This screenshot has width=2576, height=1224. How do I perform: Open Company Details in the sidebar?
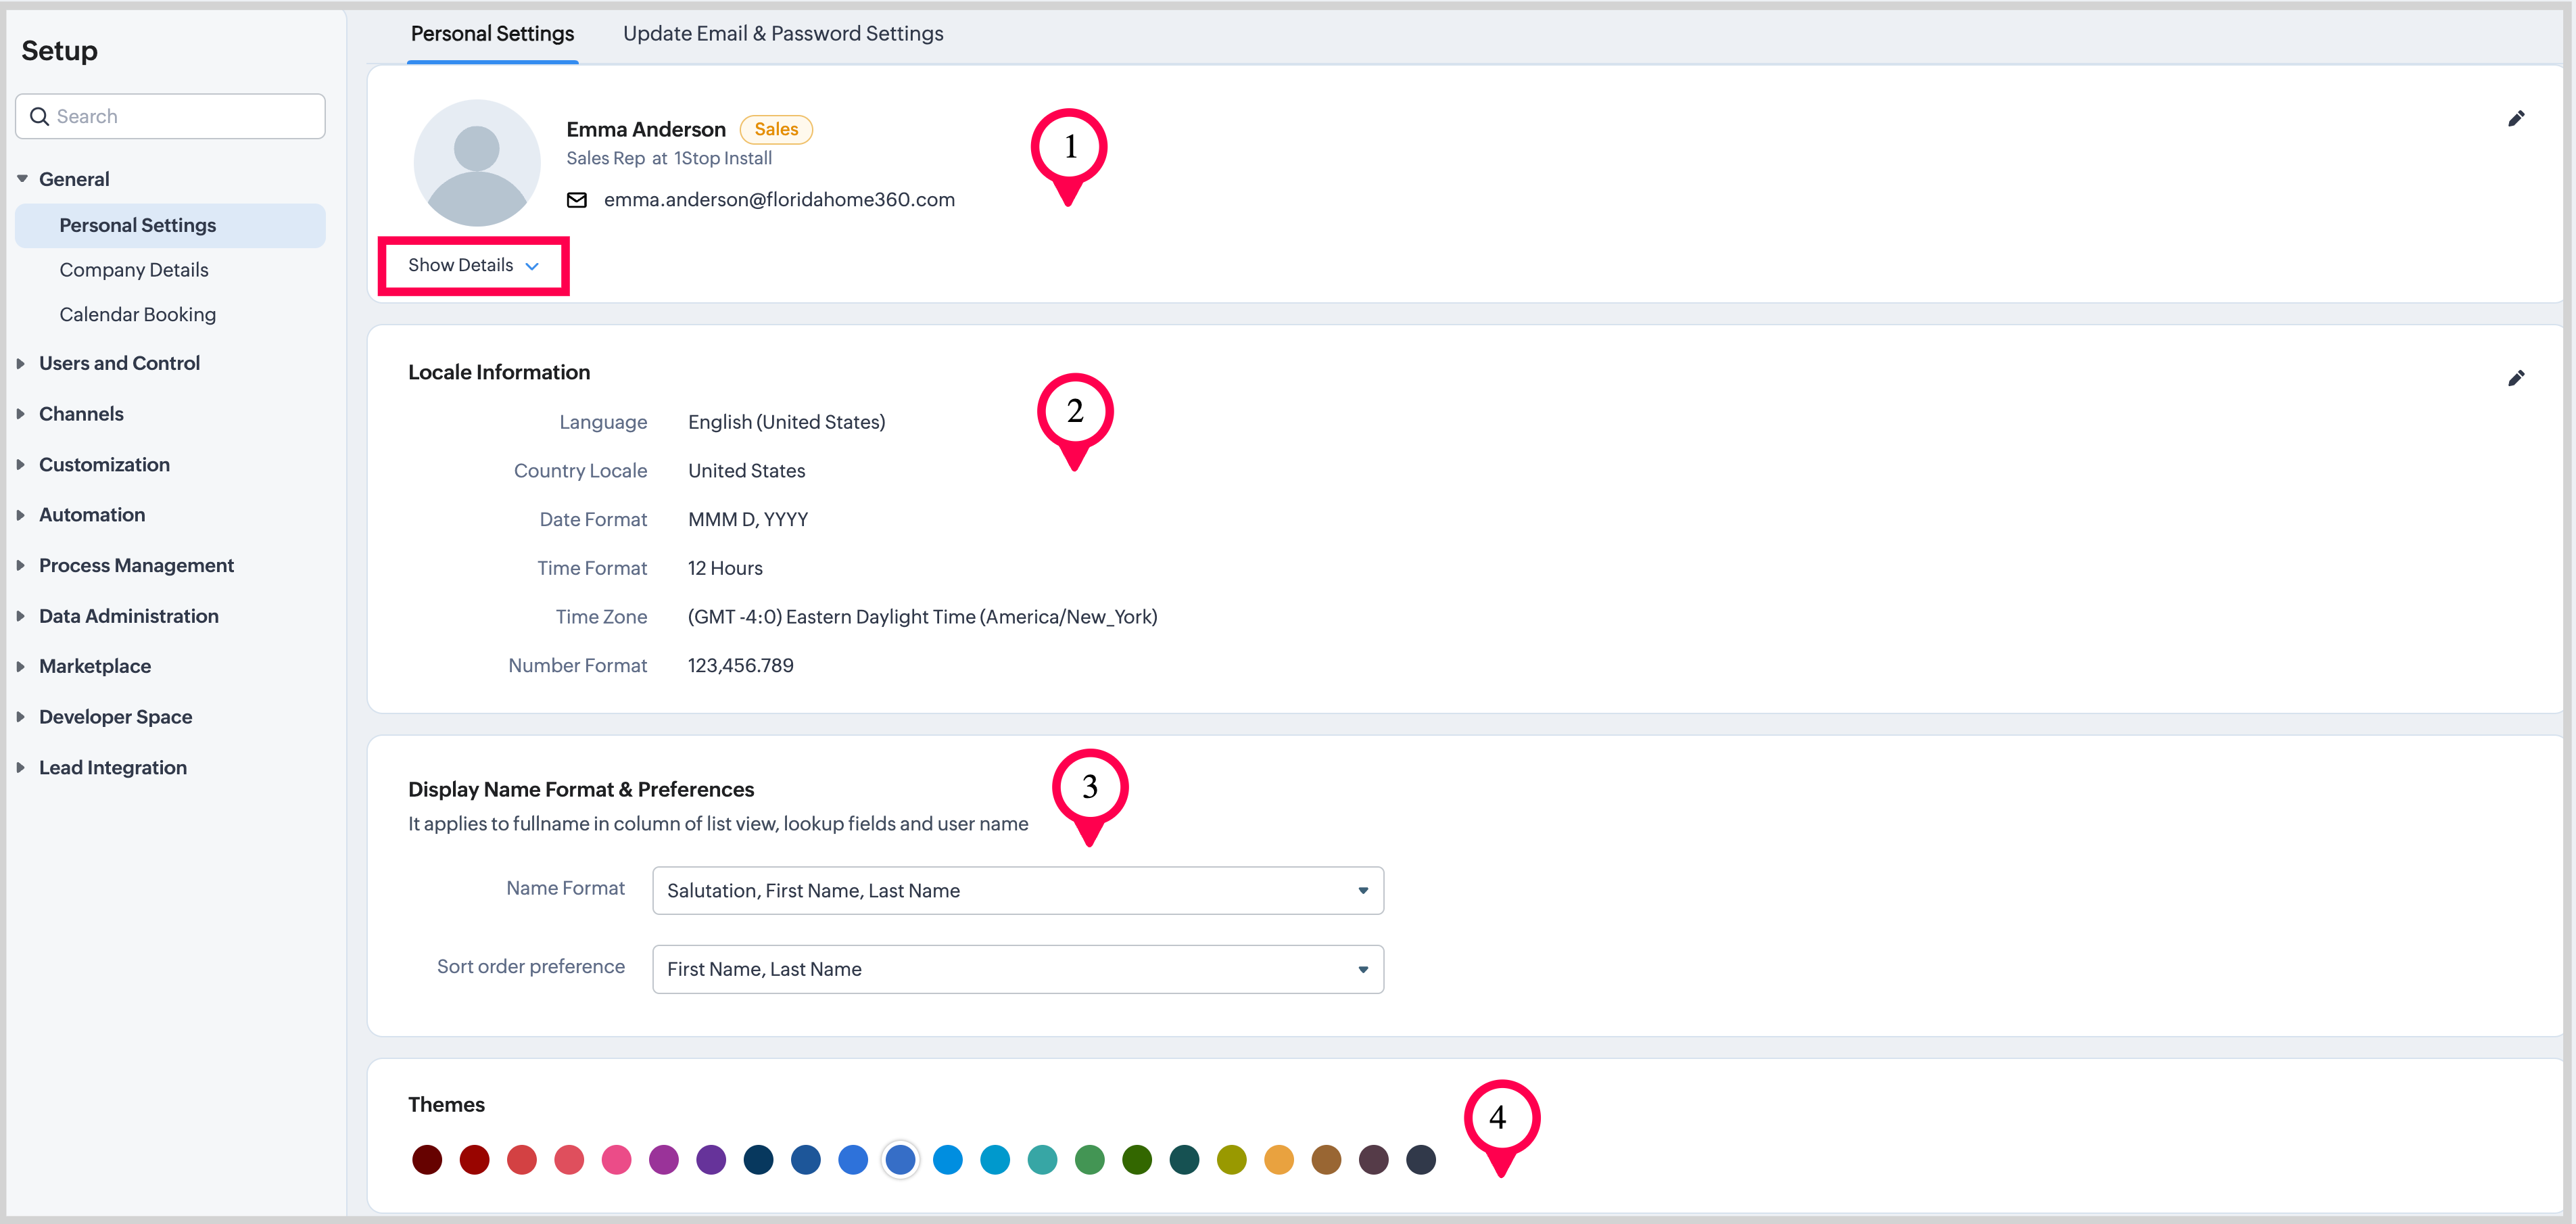click(x=134, y=270)
